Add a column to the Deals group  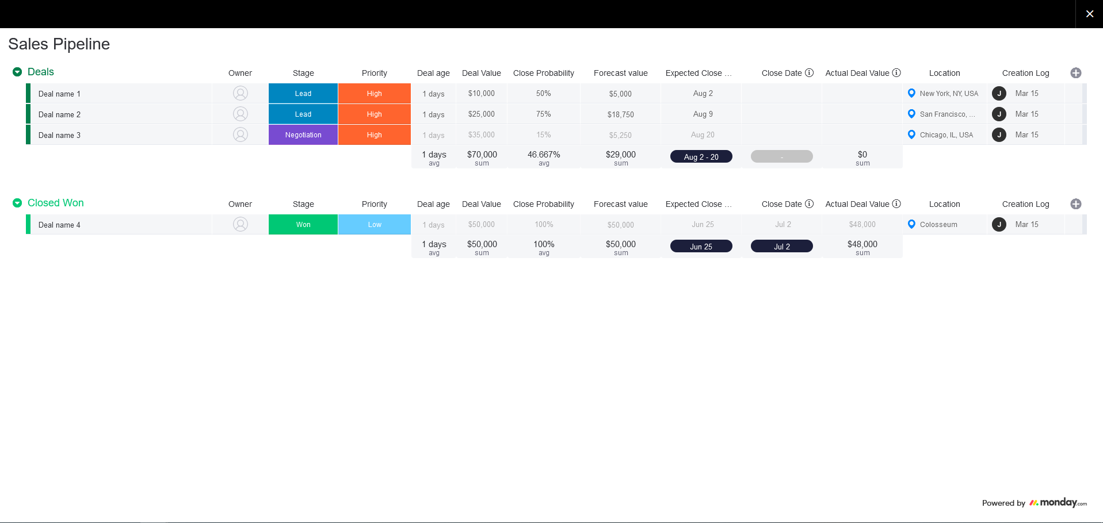(1076, 73)
